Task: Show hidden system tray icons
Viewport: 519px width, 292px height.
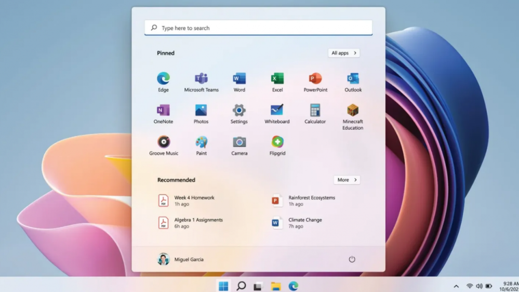Action: coord(456,286)
